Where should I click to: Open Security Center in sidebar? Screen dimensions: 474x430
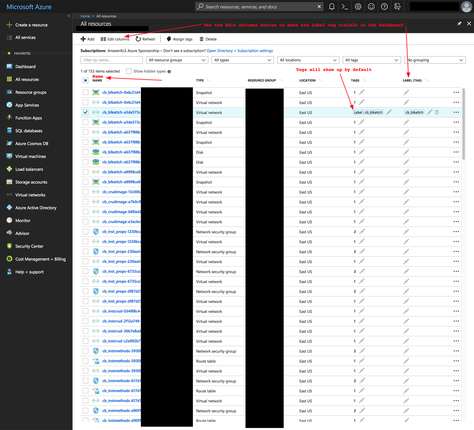pyautogui.click(x=29, y=246)
